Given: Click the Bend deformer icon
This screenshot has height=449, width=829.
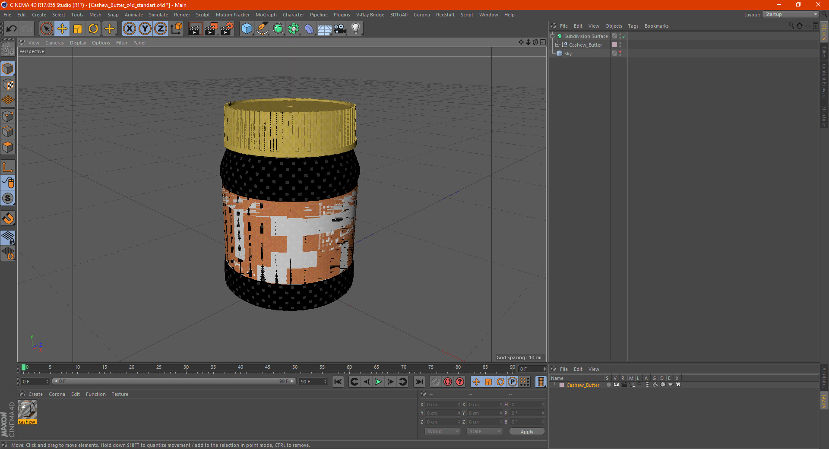Looking at the screenshot, I should [x=309, y=29].
